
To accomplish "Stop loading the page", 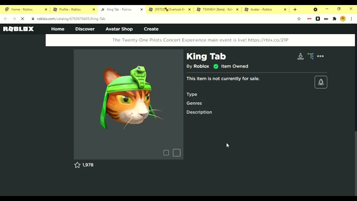I will click(23, 19).
